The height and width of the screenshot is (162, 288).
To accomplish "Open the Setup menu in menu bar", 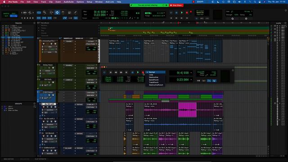I will click(90, 2).
